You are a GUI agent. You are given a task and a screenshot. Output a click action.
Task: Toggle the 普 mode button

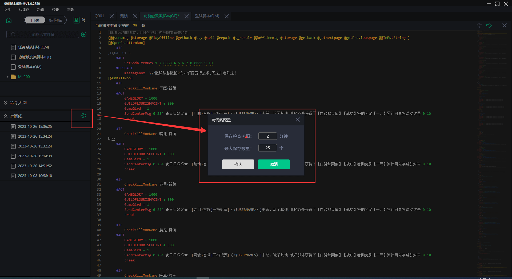[83, 20]
